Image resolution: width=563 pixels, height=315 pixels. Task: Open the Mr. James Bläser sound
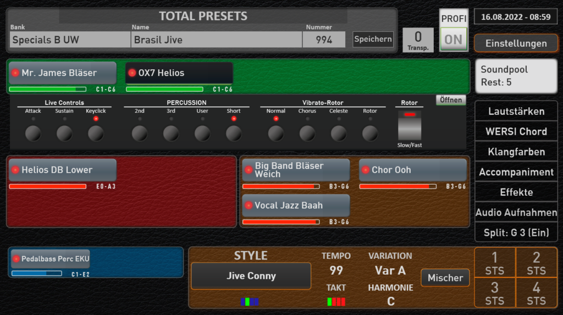click(x=63, y=73)
